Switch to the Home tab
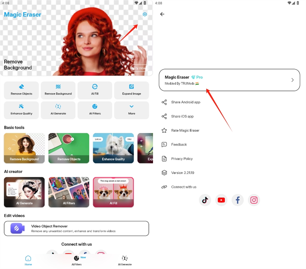306x269 pixels. coord(28,261)
